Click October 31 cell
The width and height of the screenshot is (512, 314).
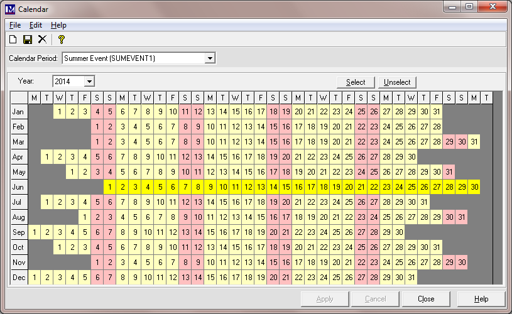click(x=437, y=247)
